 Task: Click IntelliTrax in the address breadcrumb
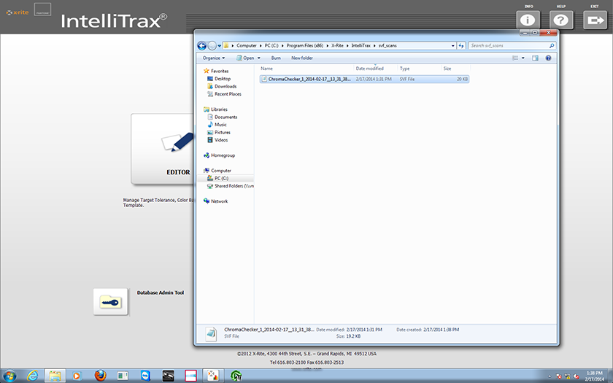[x=361, y=46]
